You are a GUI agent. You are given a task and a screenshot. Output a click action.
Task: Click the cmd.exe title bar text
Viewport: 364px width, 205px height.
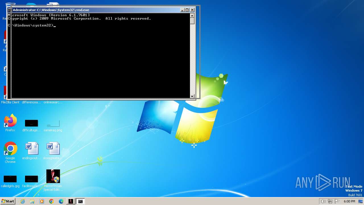51,10
